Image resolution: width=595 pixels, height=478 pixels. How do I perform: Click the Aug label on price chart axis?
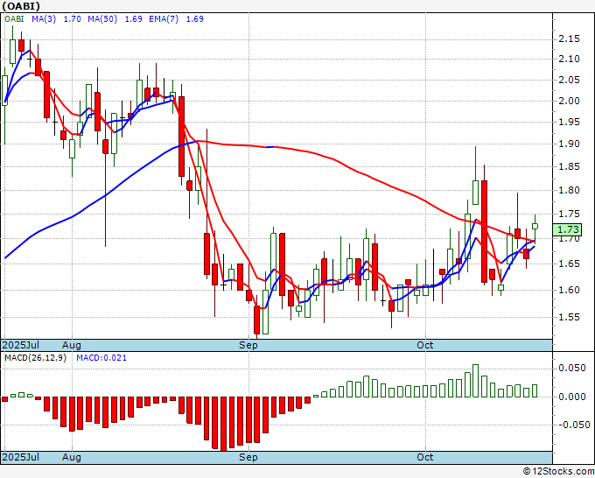coord(72,345)
